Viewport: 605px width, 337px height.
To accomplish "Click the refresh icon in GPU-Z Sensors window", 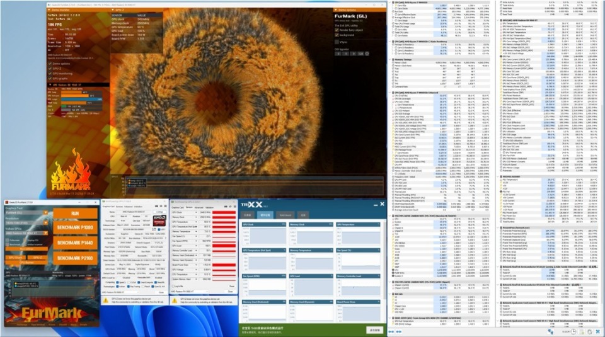I will click(x=231, y=207).
